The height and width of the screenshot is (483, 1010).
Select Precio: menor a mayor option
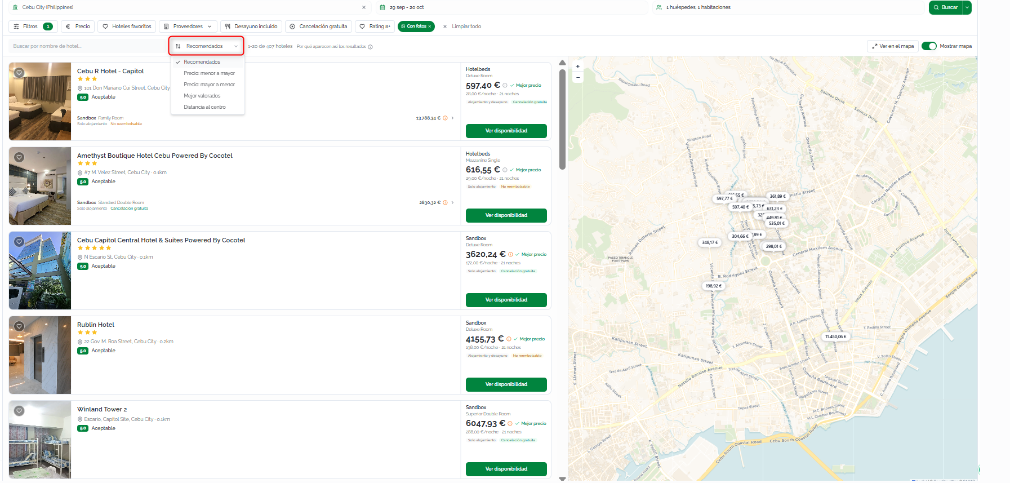point(209,73)
